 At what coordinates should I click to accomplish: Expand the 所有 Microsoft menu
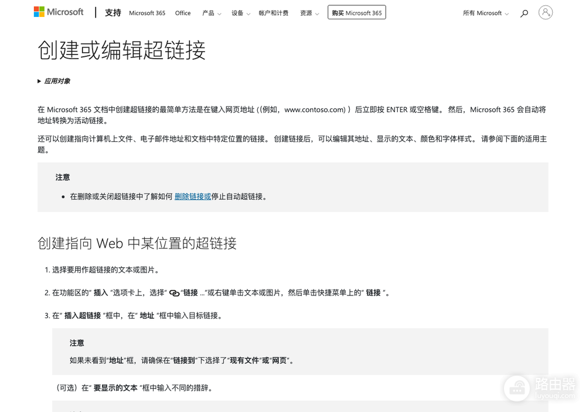485,13
